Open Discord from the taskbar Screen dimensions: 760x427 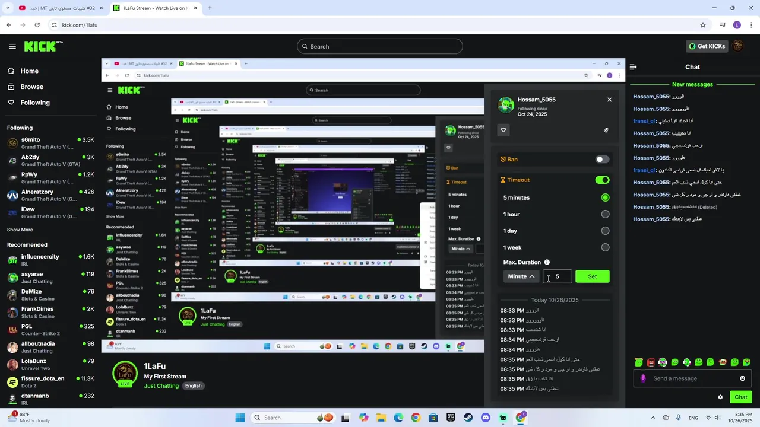point(486,418)
